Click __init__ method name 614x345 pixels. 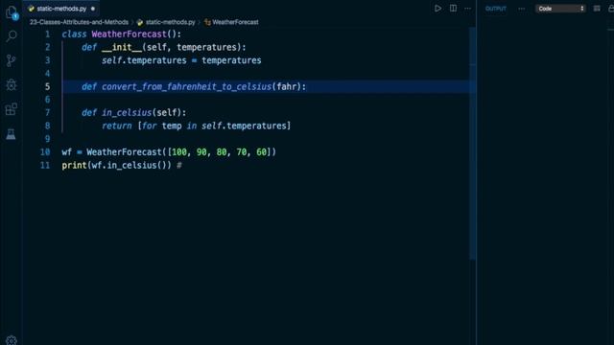(122, 47)
